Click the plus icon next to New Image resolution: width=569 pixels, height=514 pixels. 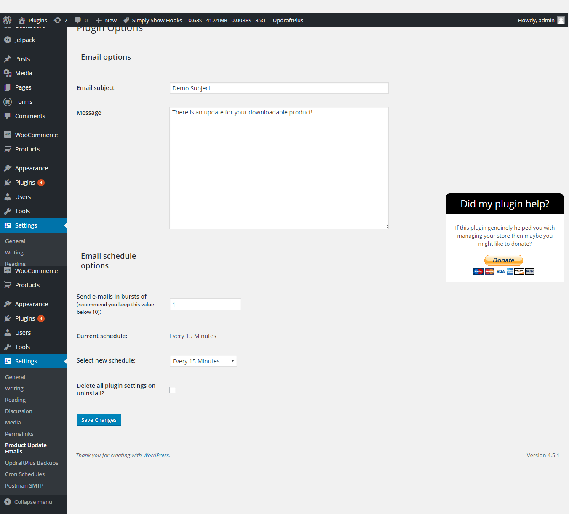[99, 20]
